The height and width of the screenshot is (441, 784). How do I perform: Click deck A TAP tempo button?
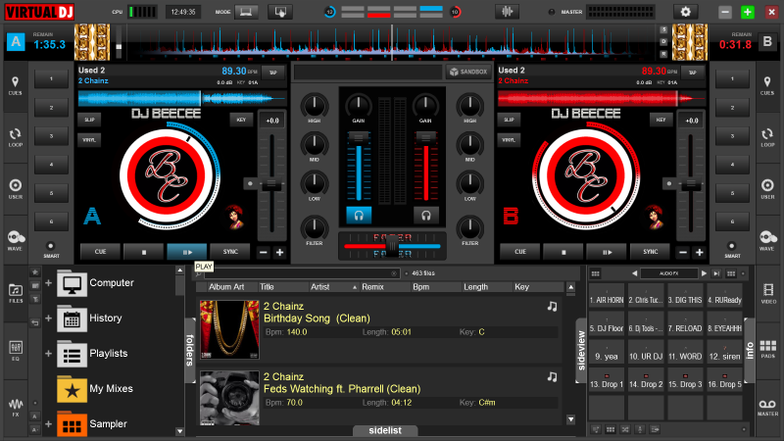tap(273, 73)
